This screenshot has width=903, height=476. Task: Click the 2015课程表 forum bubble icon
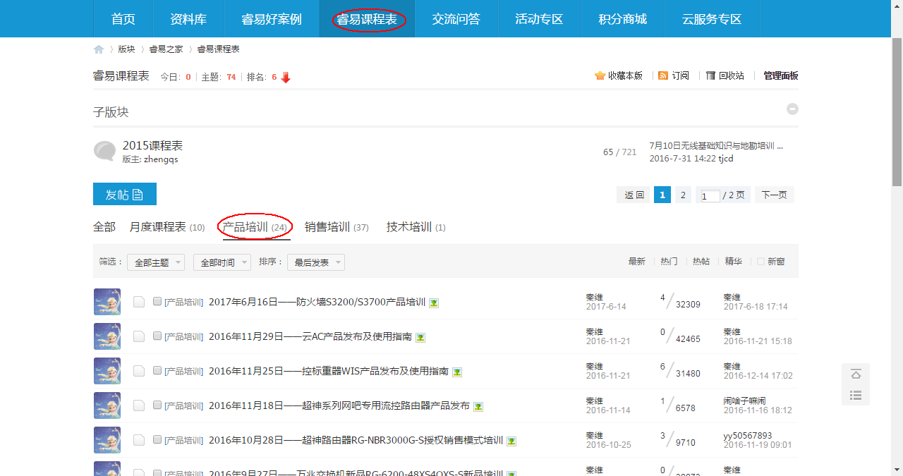pyautogui.click(x=104, y=151)
